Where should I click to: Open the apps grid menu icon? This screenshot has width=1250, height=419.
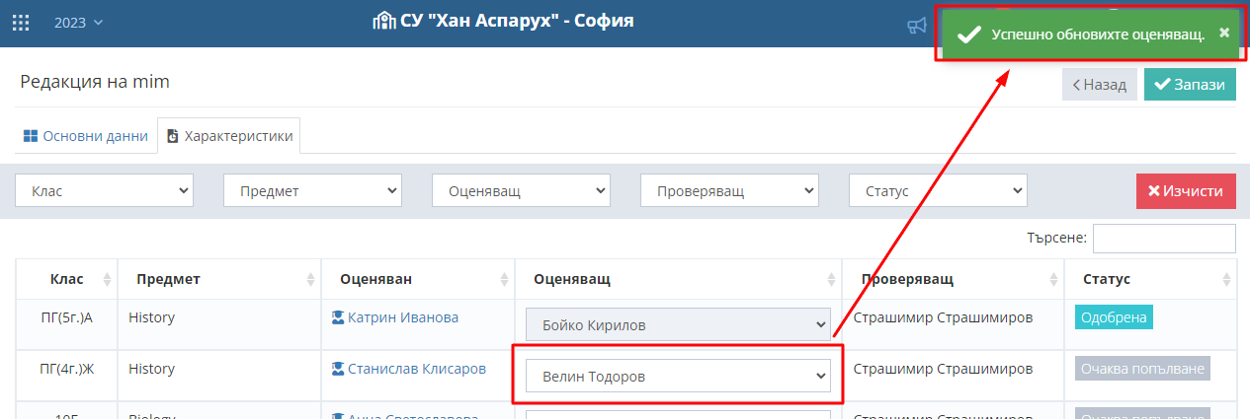(20, 22)
